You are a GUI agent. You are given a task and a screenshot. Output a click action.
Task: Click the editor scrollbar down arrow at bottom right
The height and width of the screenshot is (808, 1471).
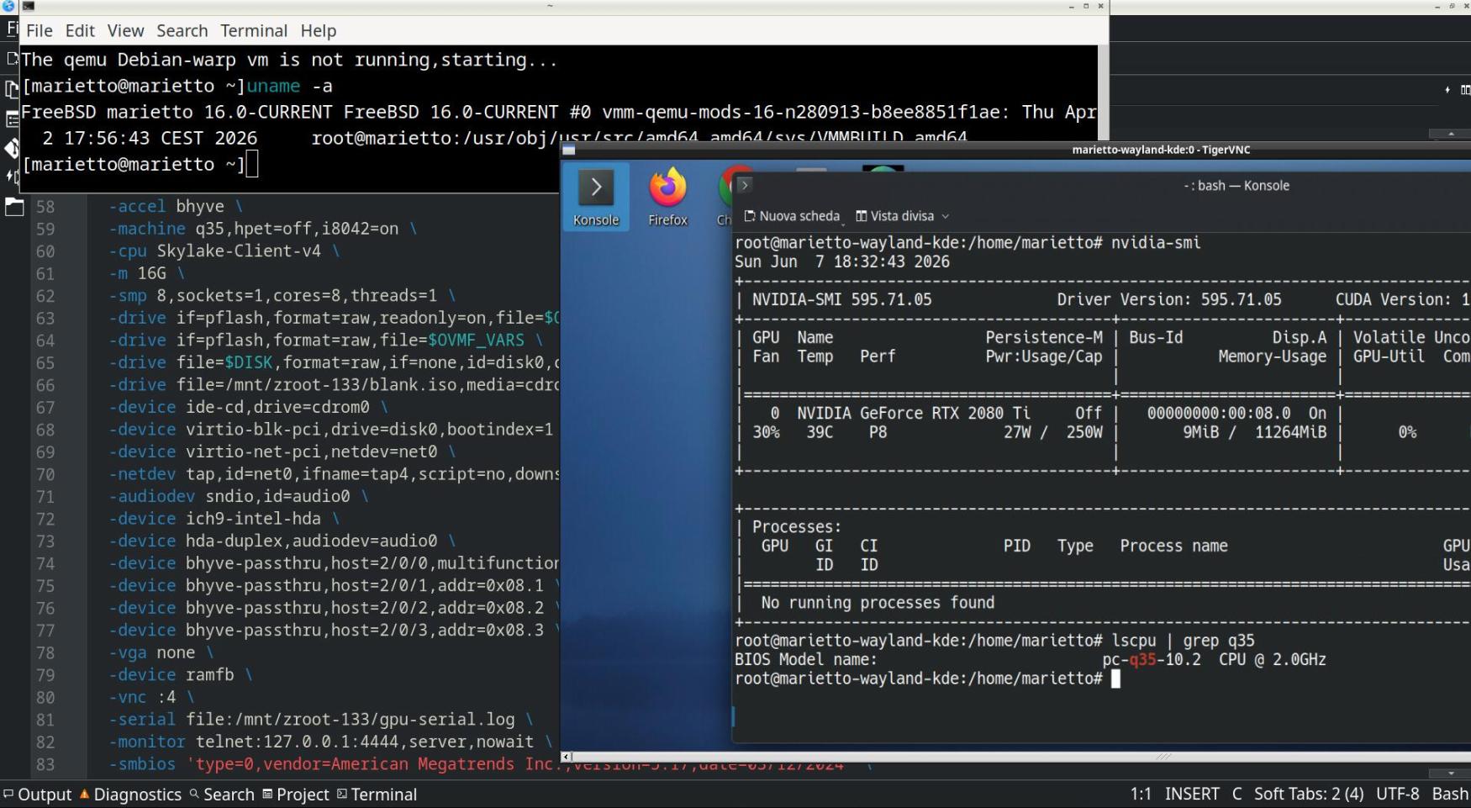[1451, 774]
